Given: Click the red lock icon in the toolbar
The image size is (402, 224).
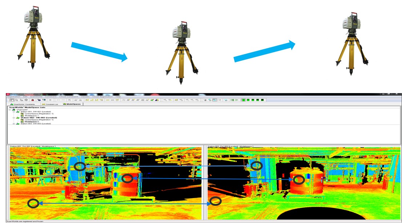Looking at the screenshot, I should pyautogui.click(x=32, y=100).
